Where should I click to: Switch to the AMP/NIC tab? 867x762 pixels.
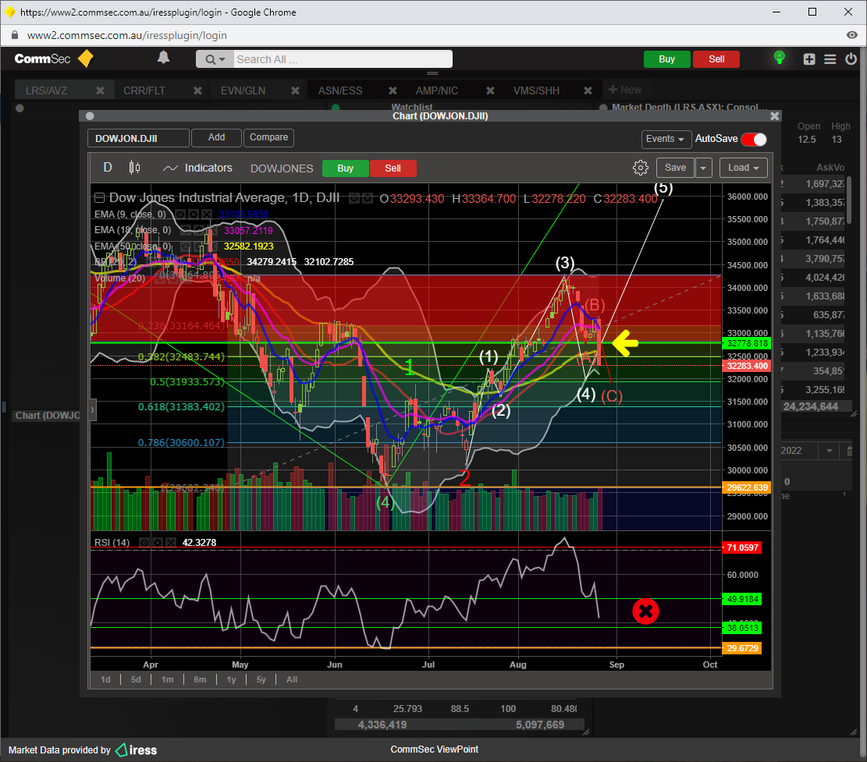click(x=437, y=90)
